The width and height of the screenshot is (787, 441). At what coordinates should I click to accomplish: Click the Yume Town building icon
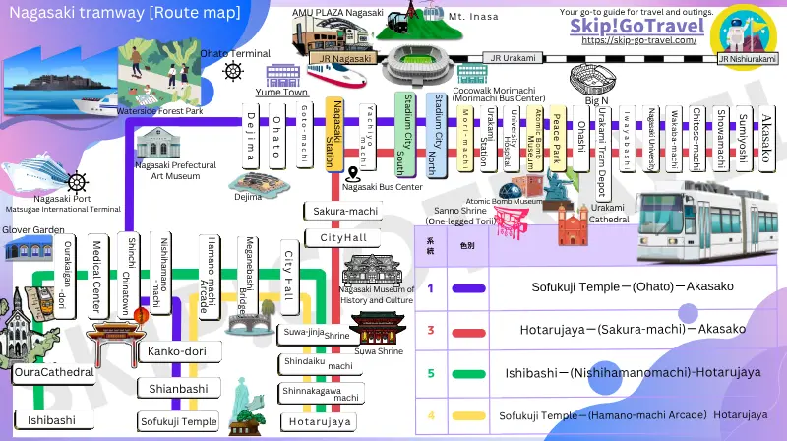point(282,76)
